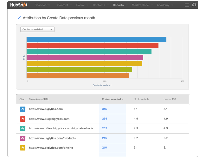Screen dimensions: 206x166
Task: Expand the Social menu
Action: tap(82, 5)
